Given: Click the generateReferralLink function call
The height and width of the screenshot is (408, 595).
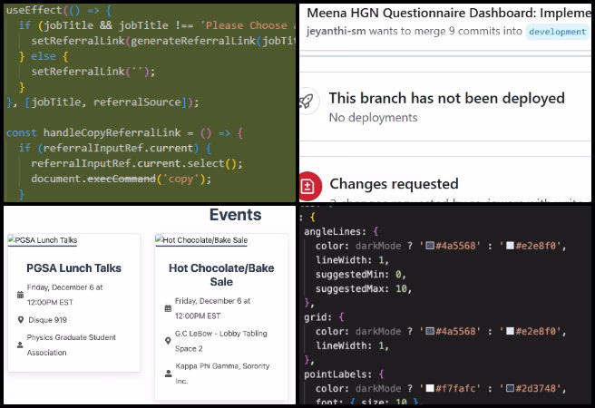Looking at the screenshot, I should click(193, 41).
